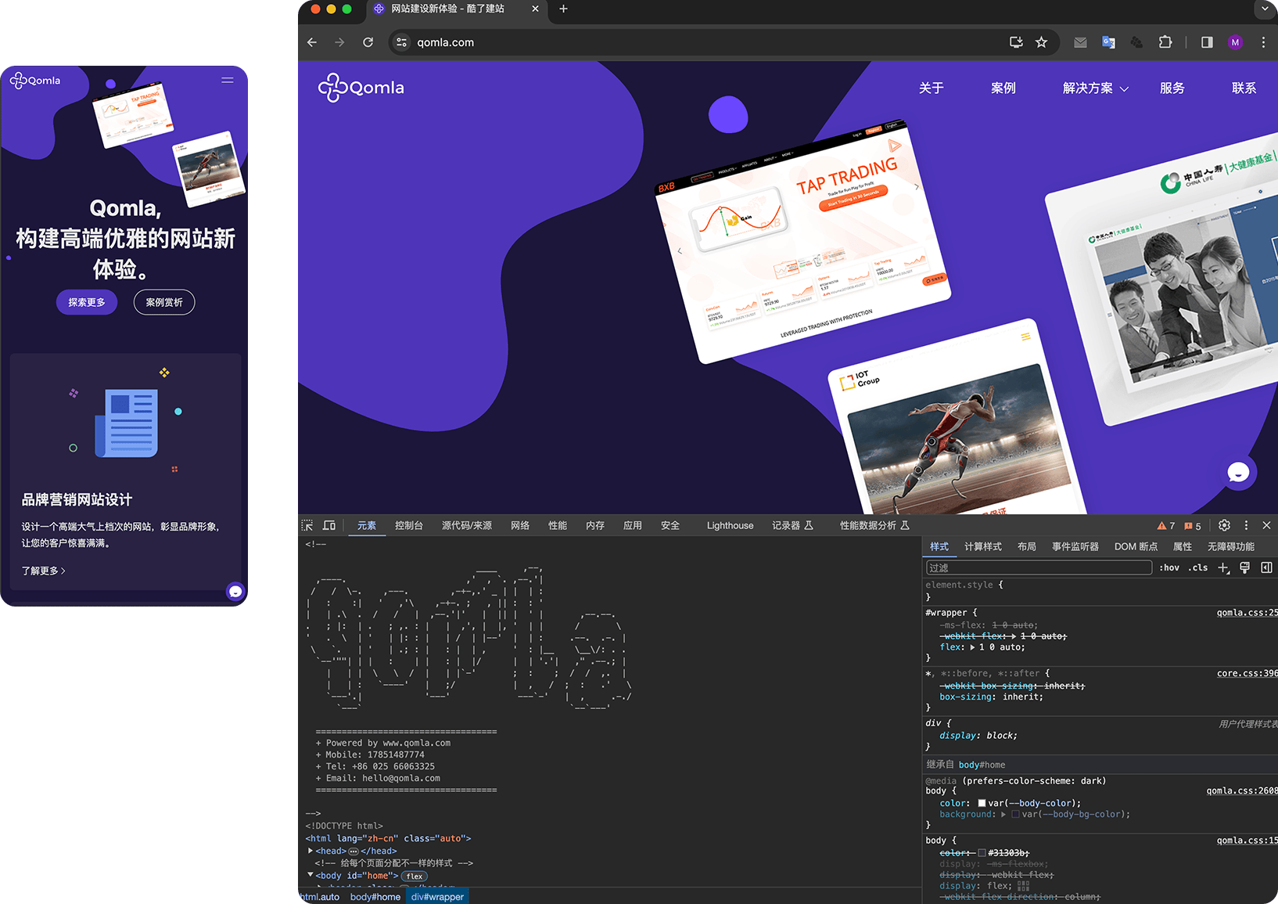Open the Google Translate extension icon
The width and height of the screenshot is (1278, 904).
tap(1108, 42)
